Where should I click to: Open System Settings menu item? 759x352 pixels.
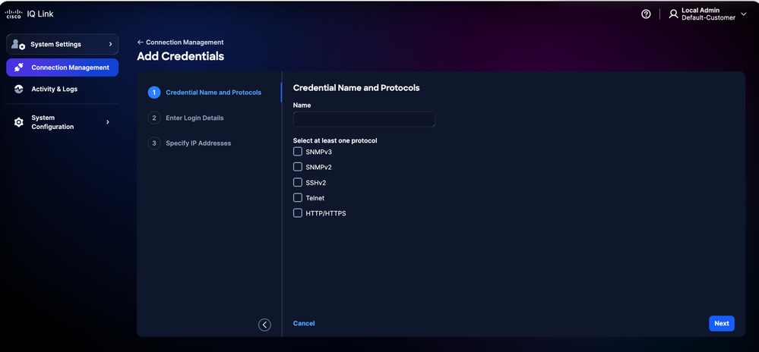[x=62, y=45]
